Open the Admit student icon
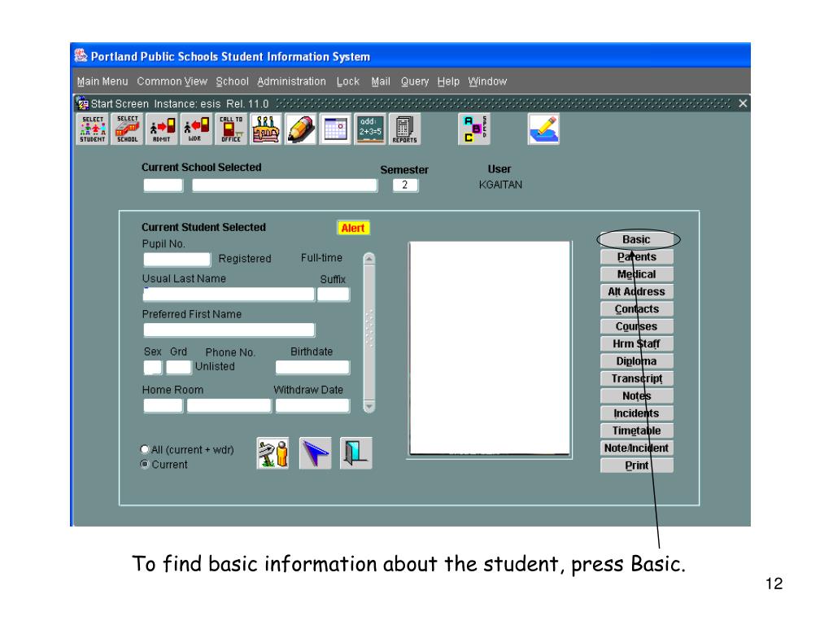Viewport: 833px width, 625px height. [x=162, y=129]
